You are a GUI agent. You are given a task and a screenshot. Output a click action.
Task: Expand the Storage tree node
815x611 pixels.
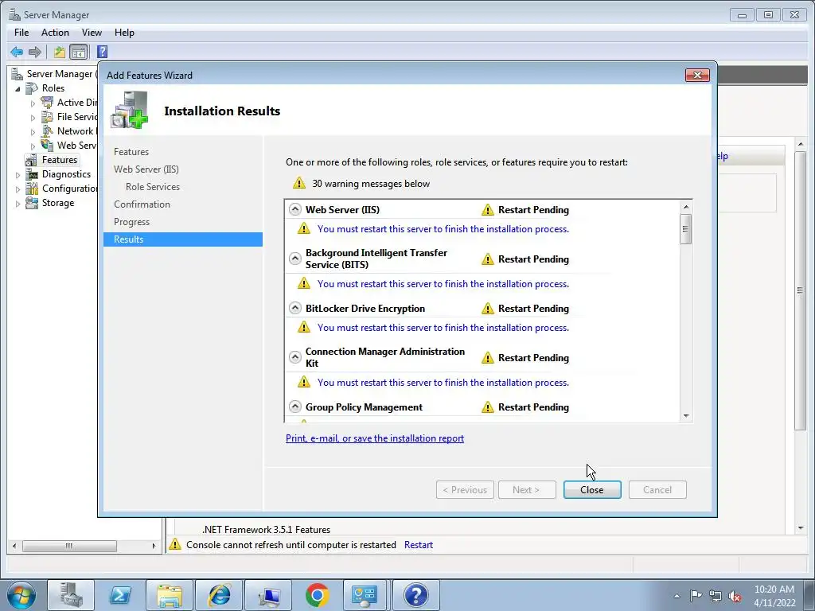tap(18, 204)
